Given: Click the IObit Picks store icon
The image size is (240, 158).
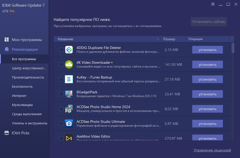Looking at the screenshot, I should pos(7,133).
